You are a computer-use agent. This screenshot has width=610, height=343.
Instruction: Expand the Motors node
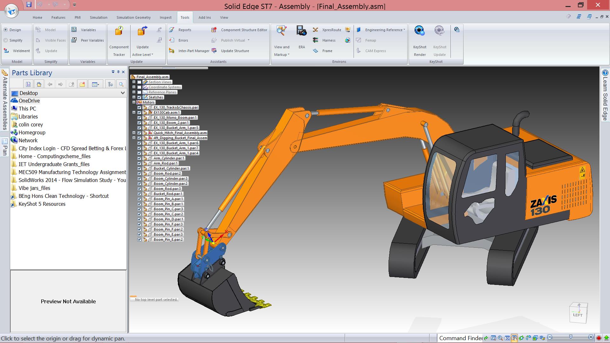[134, 102]
